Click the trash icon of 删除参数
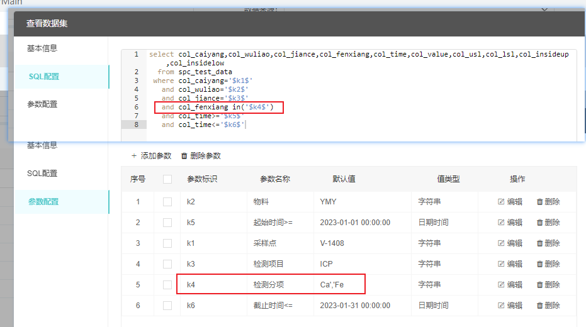The height and width of the screenshot is (327, 586). coord(184,156)
